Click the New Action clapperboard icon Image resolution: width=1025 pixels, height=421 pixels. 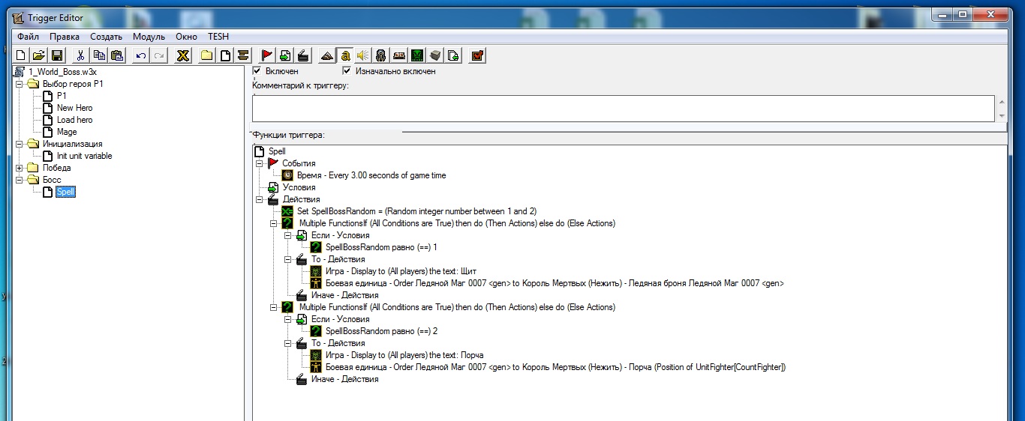tap(302, 55)
